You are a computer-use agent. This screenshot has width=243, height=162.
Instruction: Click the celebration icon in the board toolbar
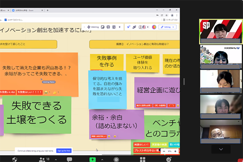coord(134,27)
